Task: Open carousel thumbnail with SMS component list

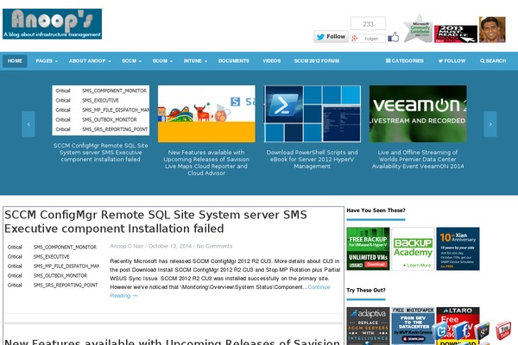Action: pyautogui.click(x=101, y=110)
